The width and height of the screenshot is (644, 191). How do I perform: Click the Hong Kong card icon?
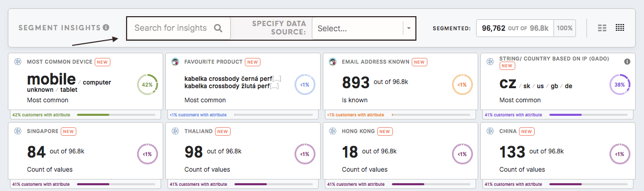point(333,132)
